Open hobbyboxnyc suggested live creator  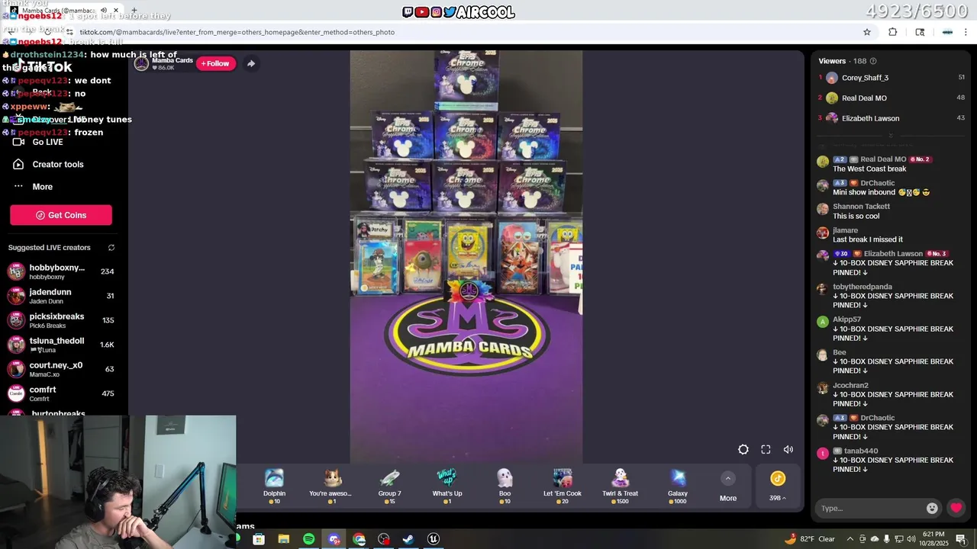pos(61,271)
